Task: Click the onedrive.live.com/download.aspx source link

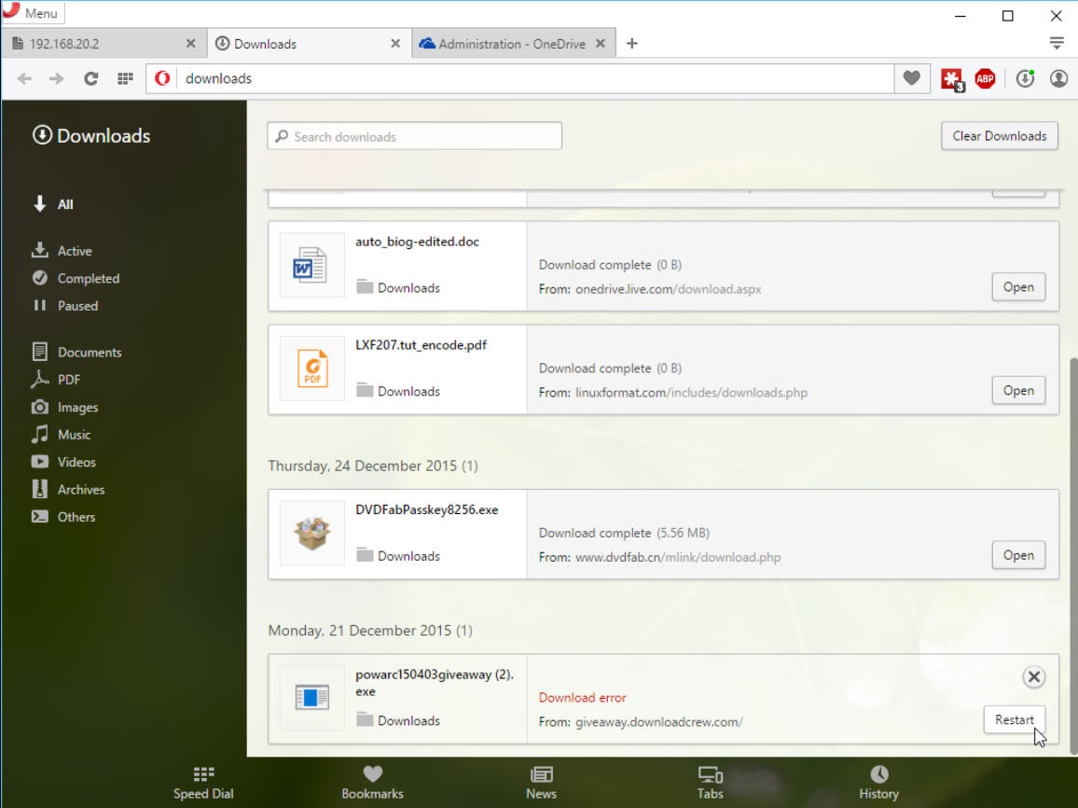Action: tap(669, 289)
